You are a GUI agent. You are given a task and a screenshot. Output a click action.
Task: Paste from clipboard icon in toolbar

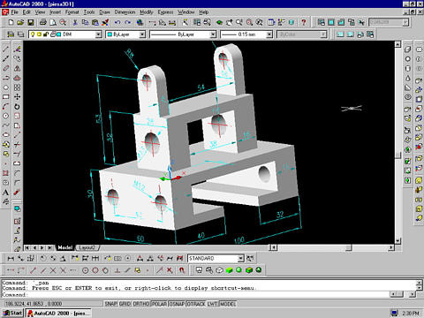click(95, 22)
